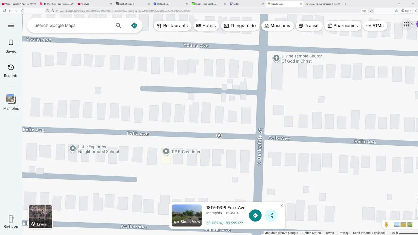Open the Memphis recent place thumbnail

[11, 99]
